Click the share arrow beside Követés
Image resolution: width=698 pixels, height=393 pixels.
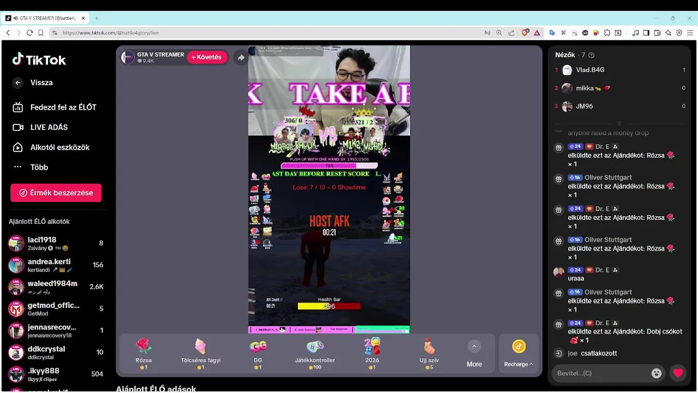(x=240, y=57)
